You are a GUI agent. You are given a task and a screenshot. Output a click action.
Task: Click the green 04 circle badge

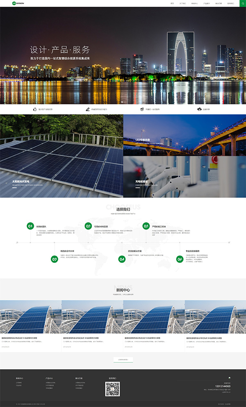click(122, 259)
